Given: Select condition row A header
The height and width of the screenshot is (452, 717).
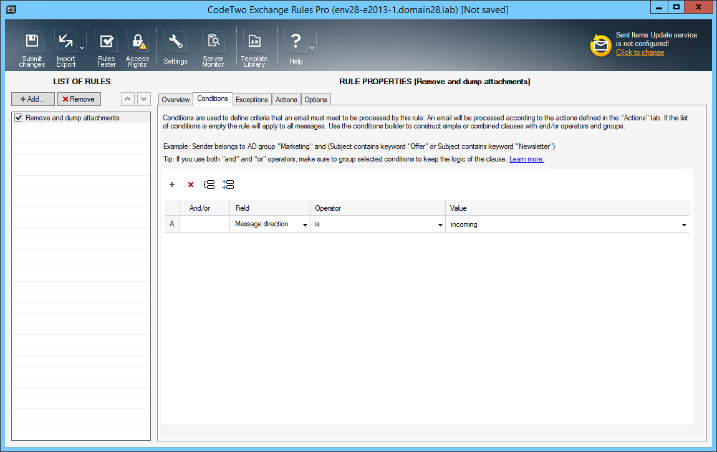Looking at the screenshot, I should point(172,224).
